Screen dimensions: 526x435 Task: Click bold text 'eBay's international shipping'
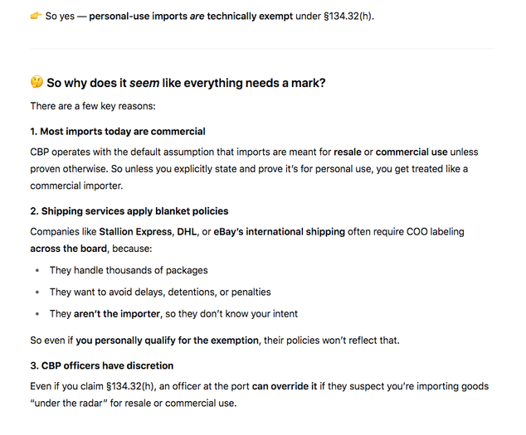point(279,231)
